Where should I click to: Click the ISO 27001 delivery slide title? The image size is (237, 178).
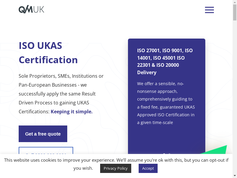[165, 61]
